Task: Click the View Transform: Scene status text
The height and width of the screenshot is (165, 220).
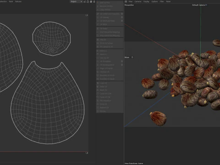Action: pyautogui.click(x=134, y=163)
